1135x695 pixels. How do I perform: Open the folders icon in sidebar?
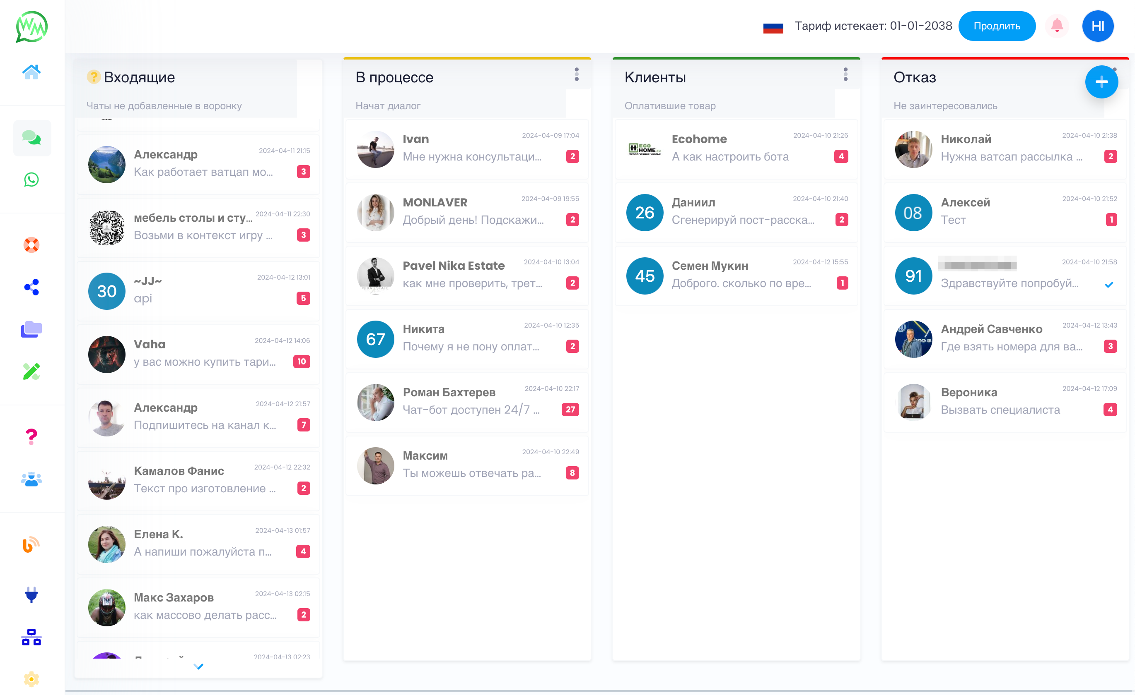pos(31,329)
